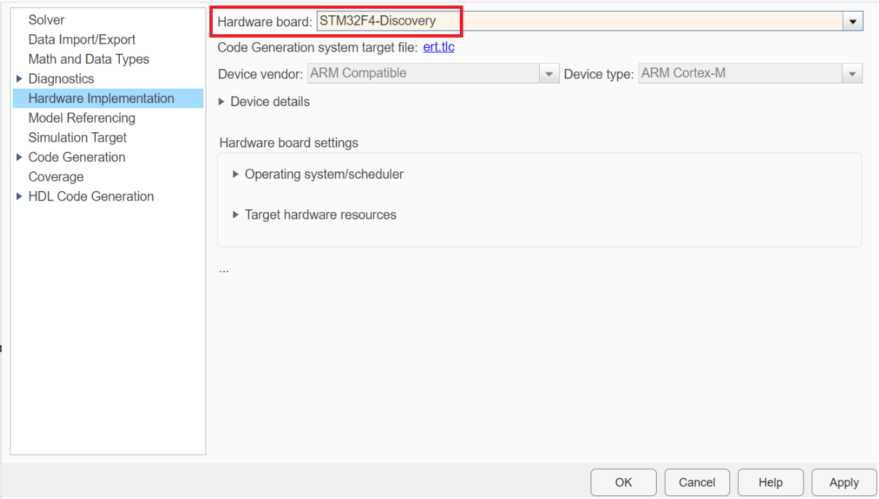
Task: Click the Device type label
Action: coord(599,74)
